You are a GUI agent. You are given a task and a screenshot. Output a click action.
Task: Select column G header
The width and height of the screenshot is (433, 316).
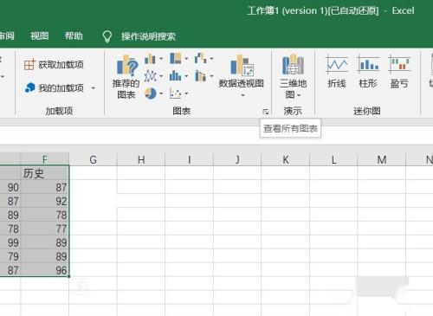click(x=93, y=159)
